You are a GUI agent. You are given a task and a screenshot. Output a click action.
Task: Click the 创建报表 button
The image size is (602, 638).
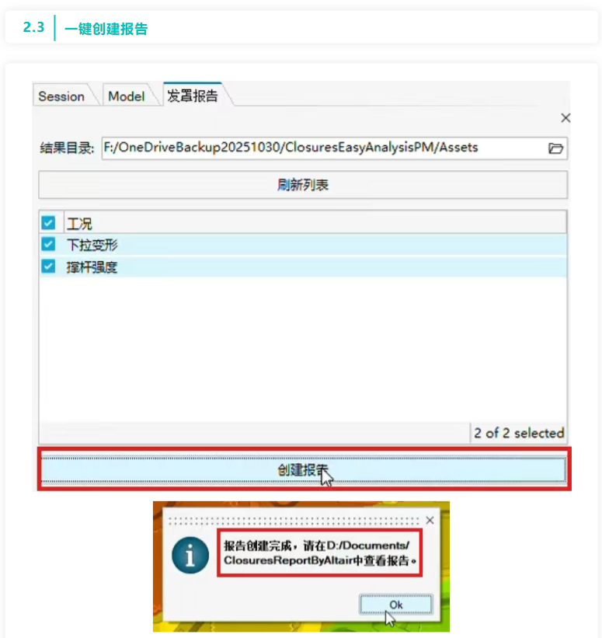pyautogui.click(x=304, y=470)
